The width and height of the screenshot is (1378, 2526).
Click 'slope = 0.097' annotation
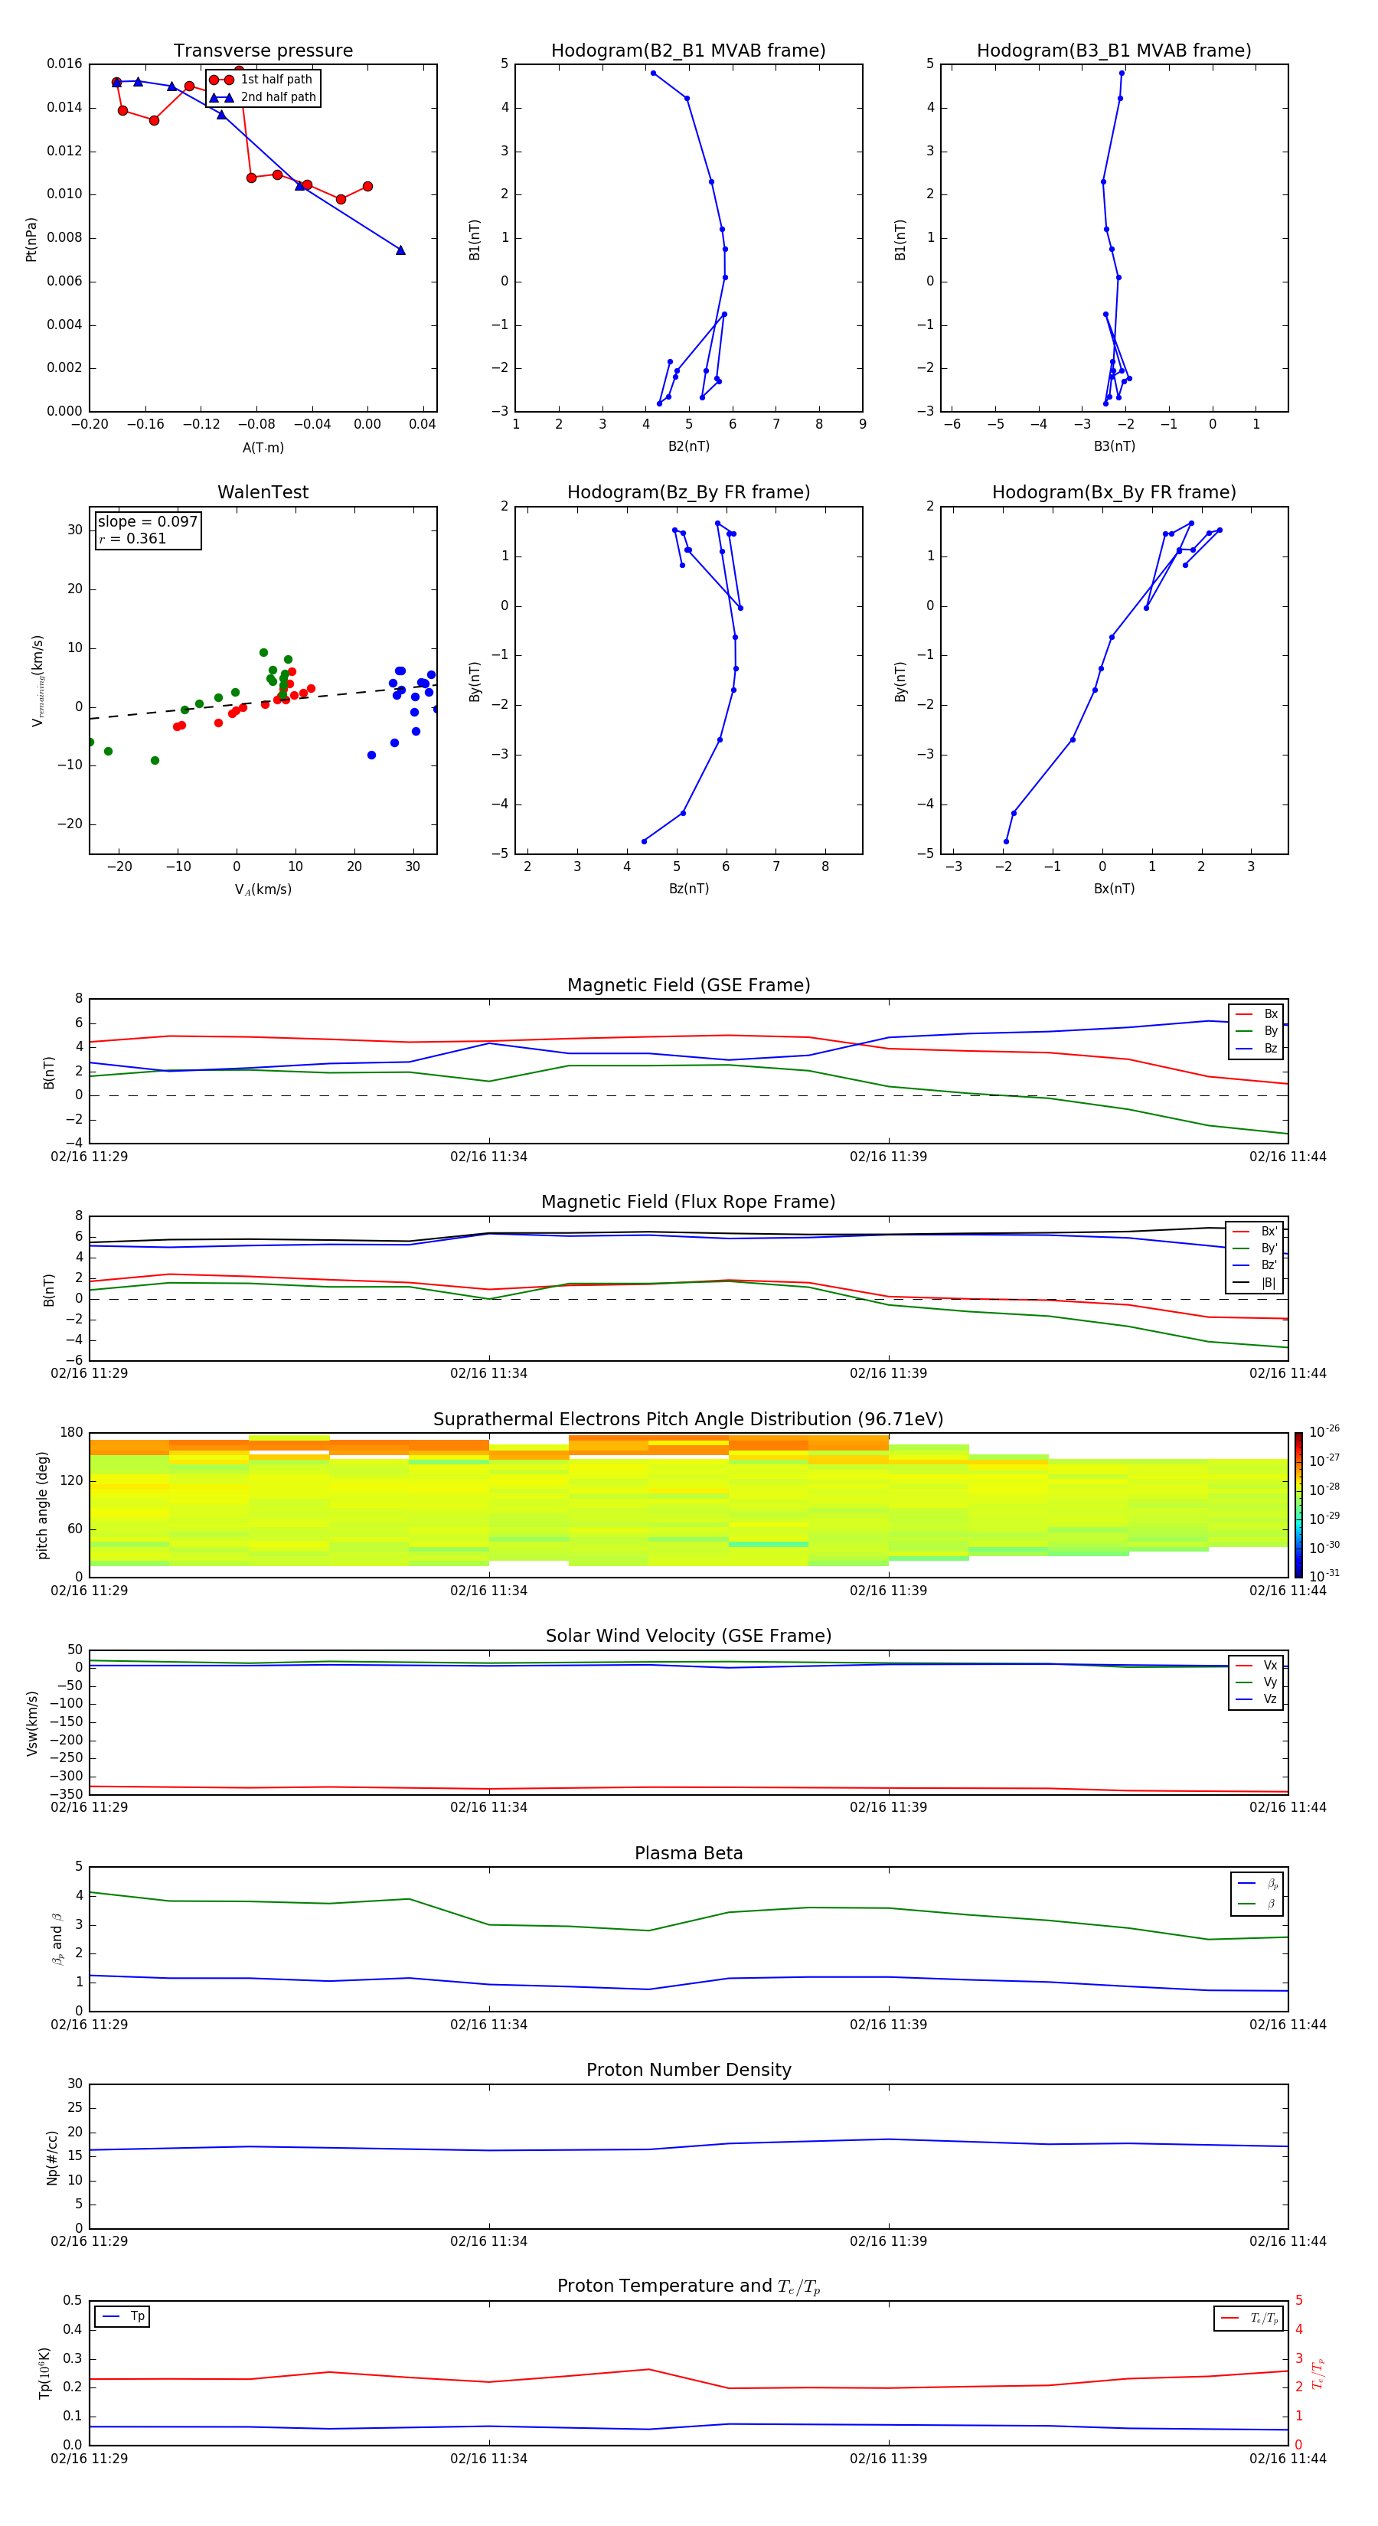pyautogui.click(x=148, y=522)
